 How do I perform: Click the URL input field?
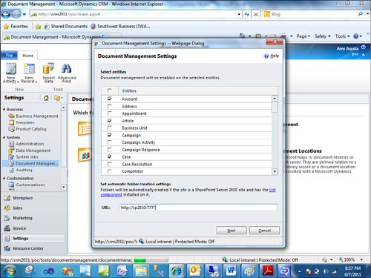[198, 208]
